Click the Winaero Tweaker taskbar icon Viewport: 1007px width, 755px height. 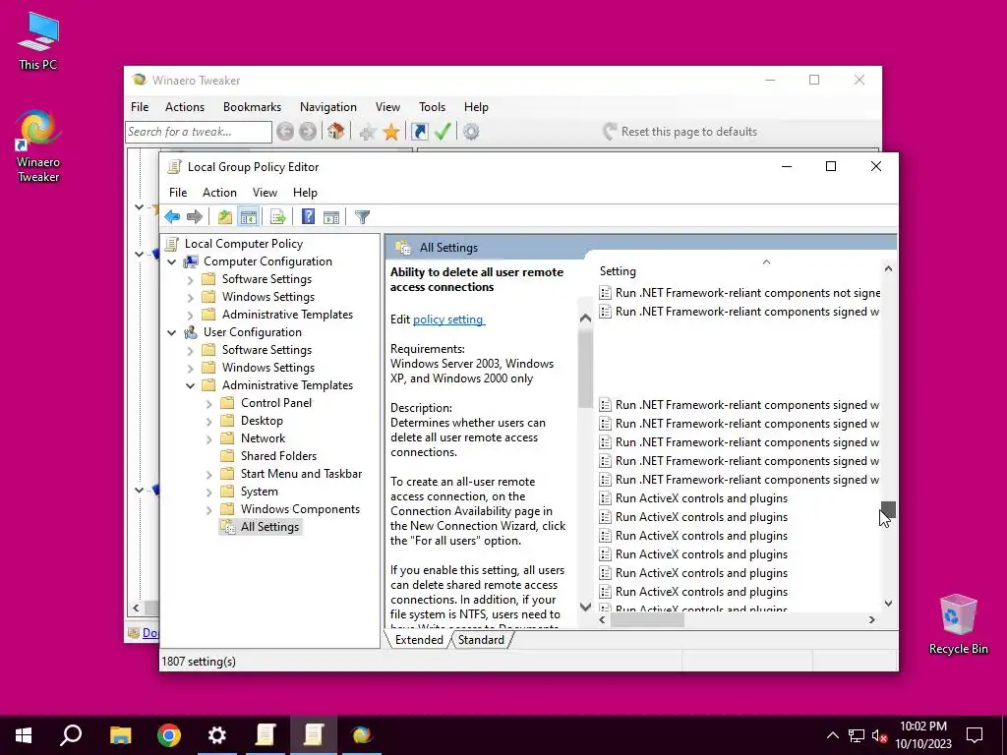click(362, 735)
